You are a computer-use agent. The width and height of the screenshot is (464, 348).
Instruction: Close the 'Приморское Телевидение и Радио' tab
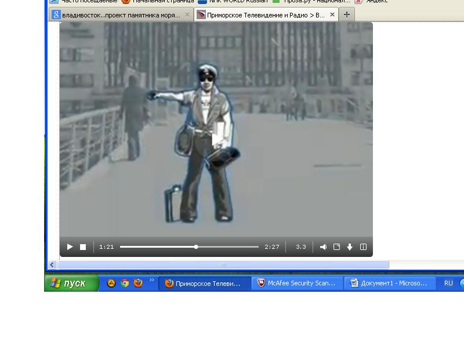332,14
